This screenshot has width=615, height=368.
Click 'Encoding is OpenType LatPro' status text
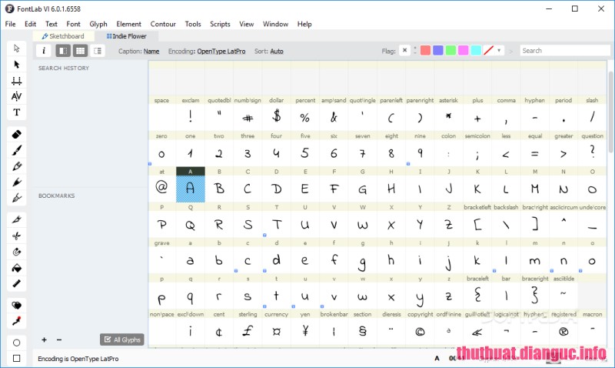pos(78,359)
